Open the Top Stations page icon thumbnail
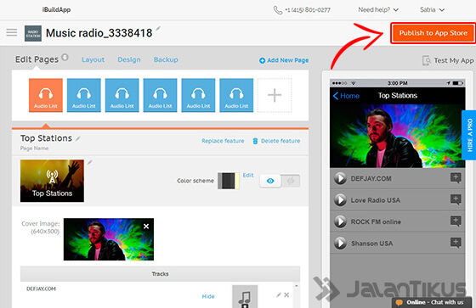Screen dimensions: 476x308 tap(52, 181)
